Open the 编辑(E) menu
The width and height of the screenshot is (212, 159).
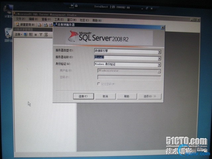click(33, 19)
